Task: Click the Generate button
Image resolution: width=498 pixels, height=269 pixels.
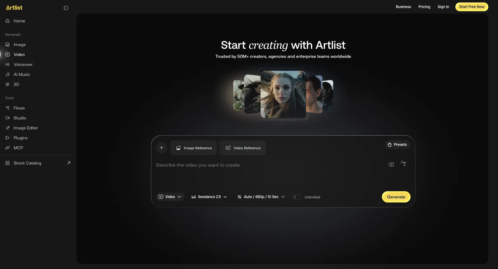Action: (396, 197)
